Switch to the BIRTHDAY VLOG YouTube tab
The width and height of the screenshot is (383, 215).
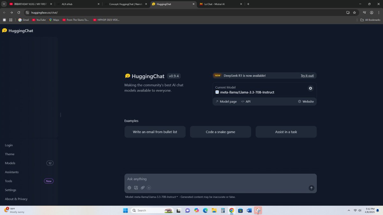(x=31, y=4)
